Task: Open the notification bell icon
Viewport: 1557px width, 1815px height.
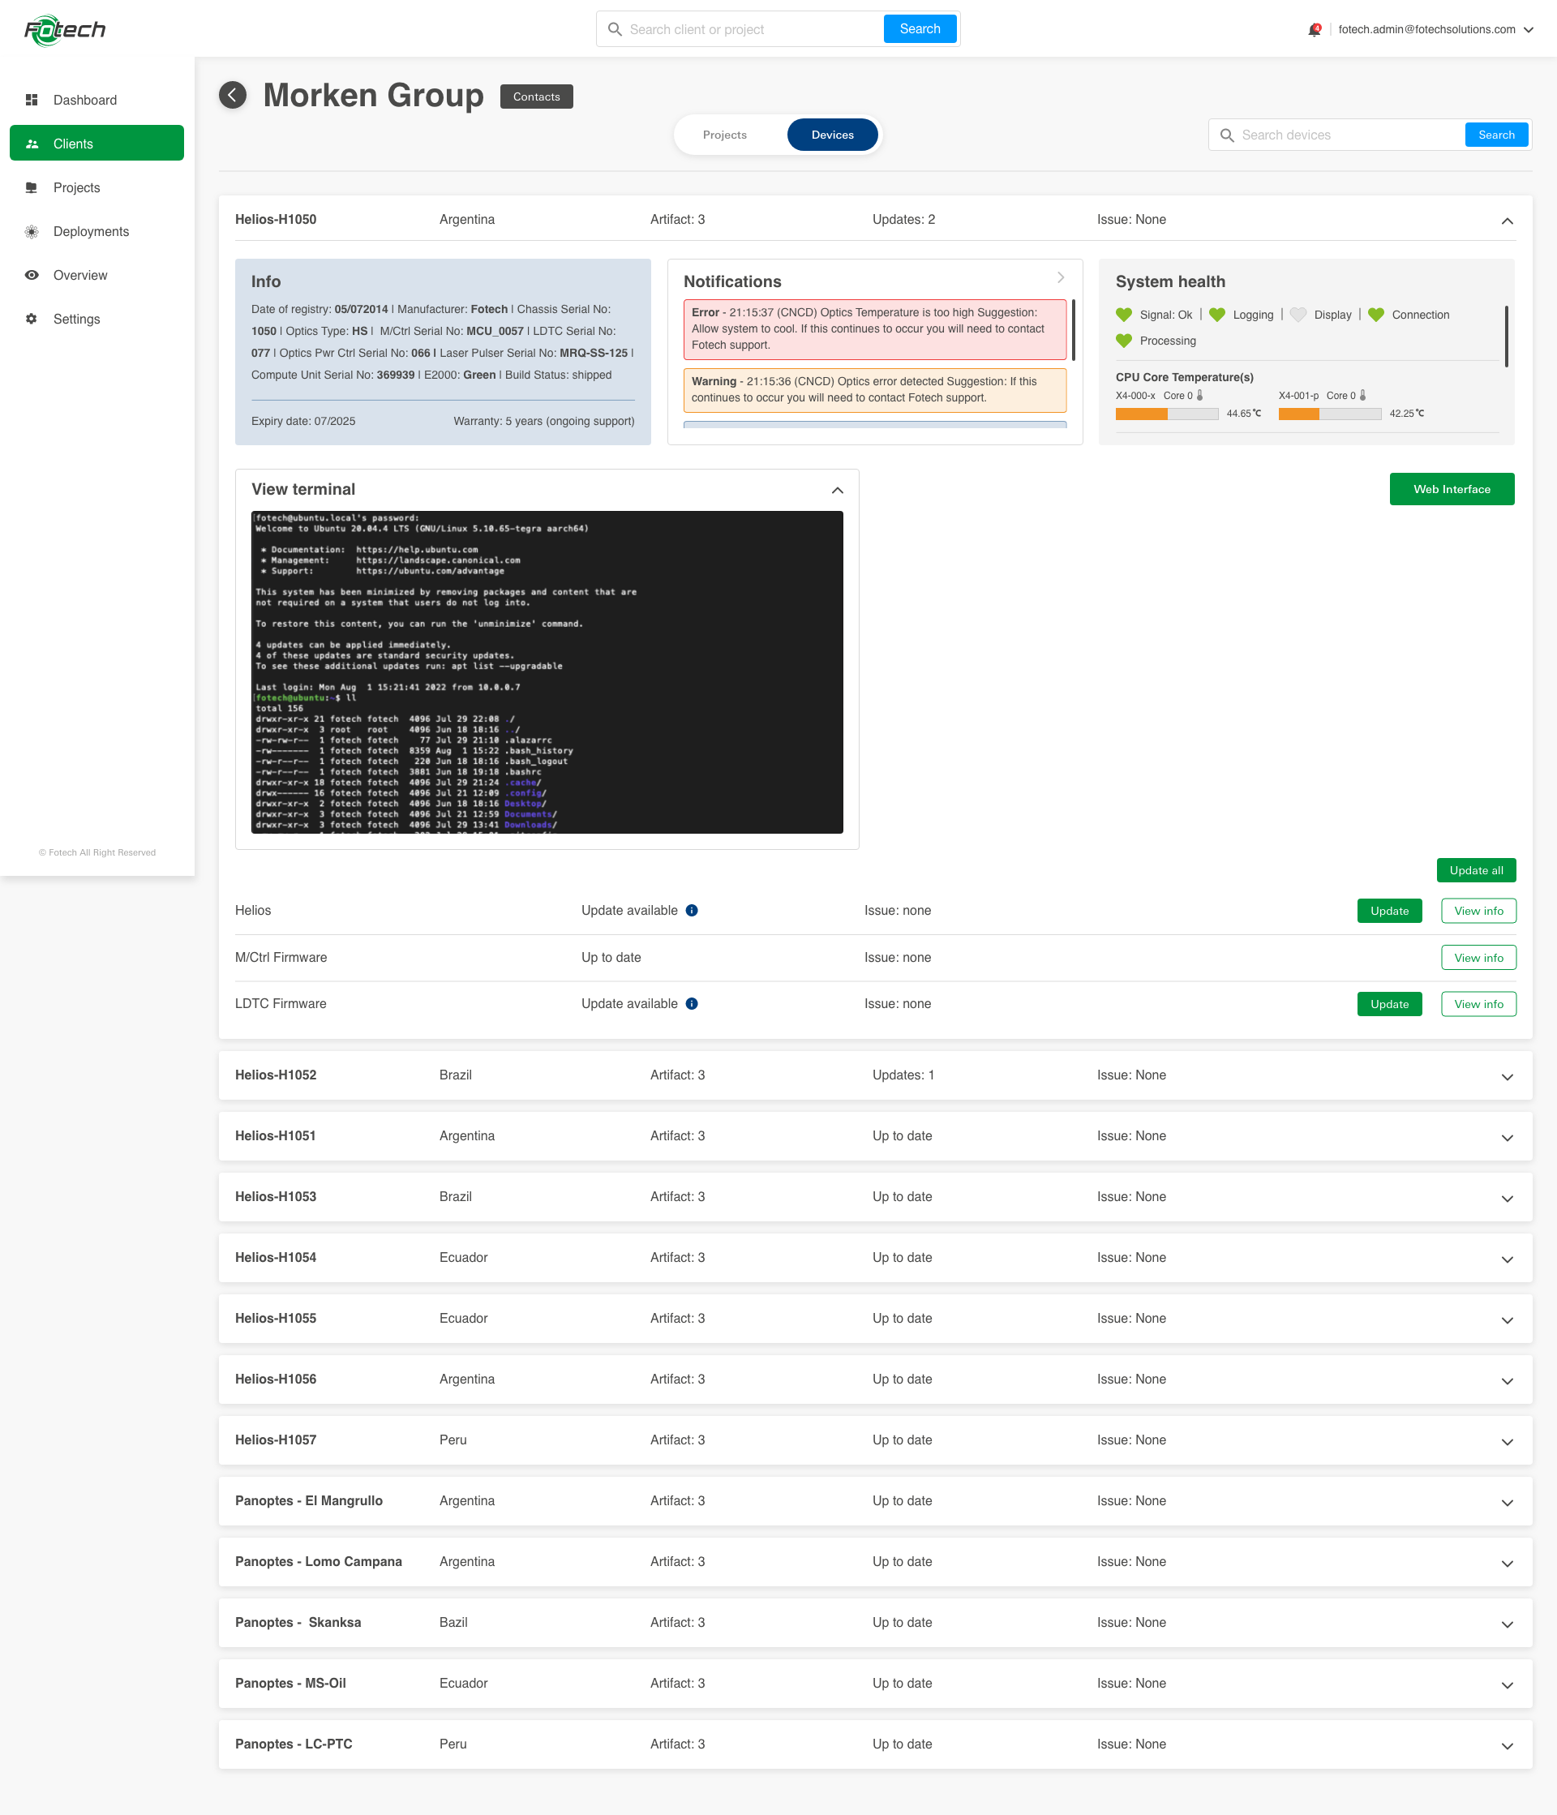Action: [1314, 29]
